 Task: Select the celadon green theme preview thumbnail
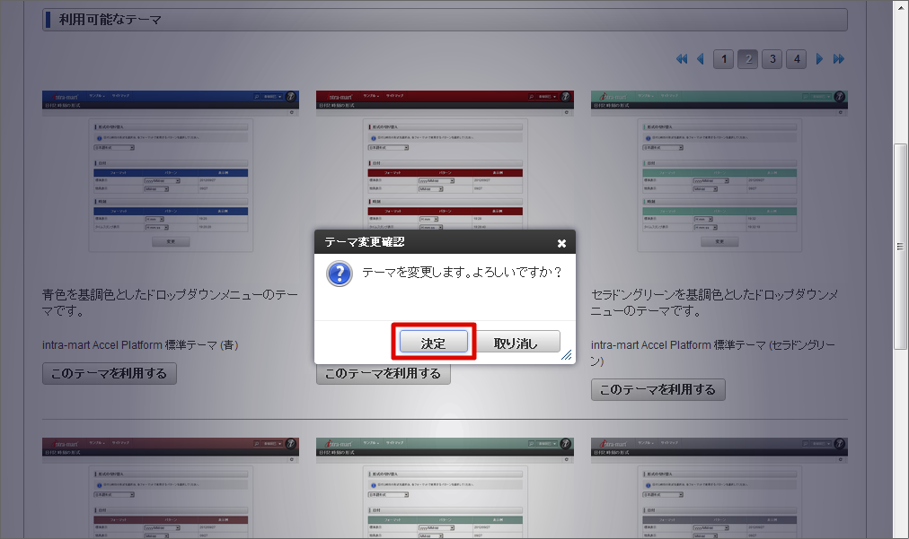click(719, 171)
